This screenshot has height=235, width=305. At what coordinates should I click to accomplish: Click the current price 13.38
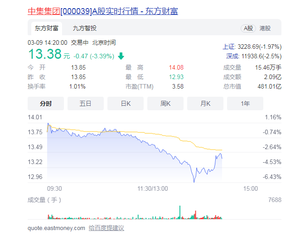click(x=45, y=54)
